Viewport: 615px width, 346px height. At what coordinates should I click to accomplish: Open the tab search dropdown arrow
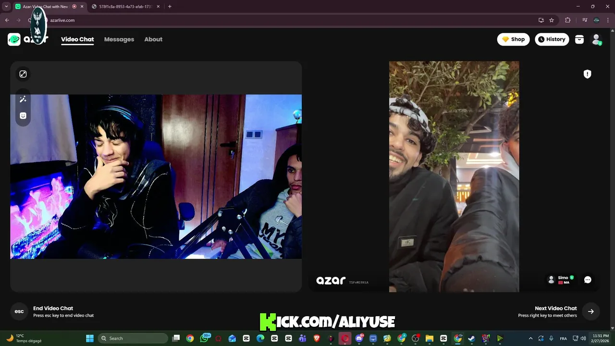[6, 6]
